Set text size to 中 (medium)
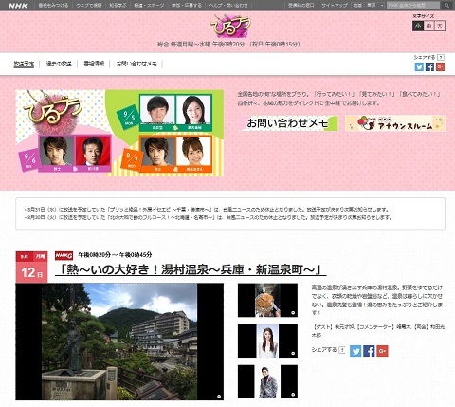Image resolution: width=455 pixels, height=407 pixels. point(428,26)
